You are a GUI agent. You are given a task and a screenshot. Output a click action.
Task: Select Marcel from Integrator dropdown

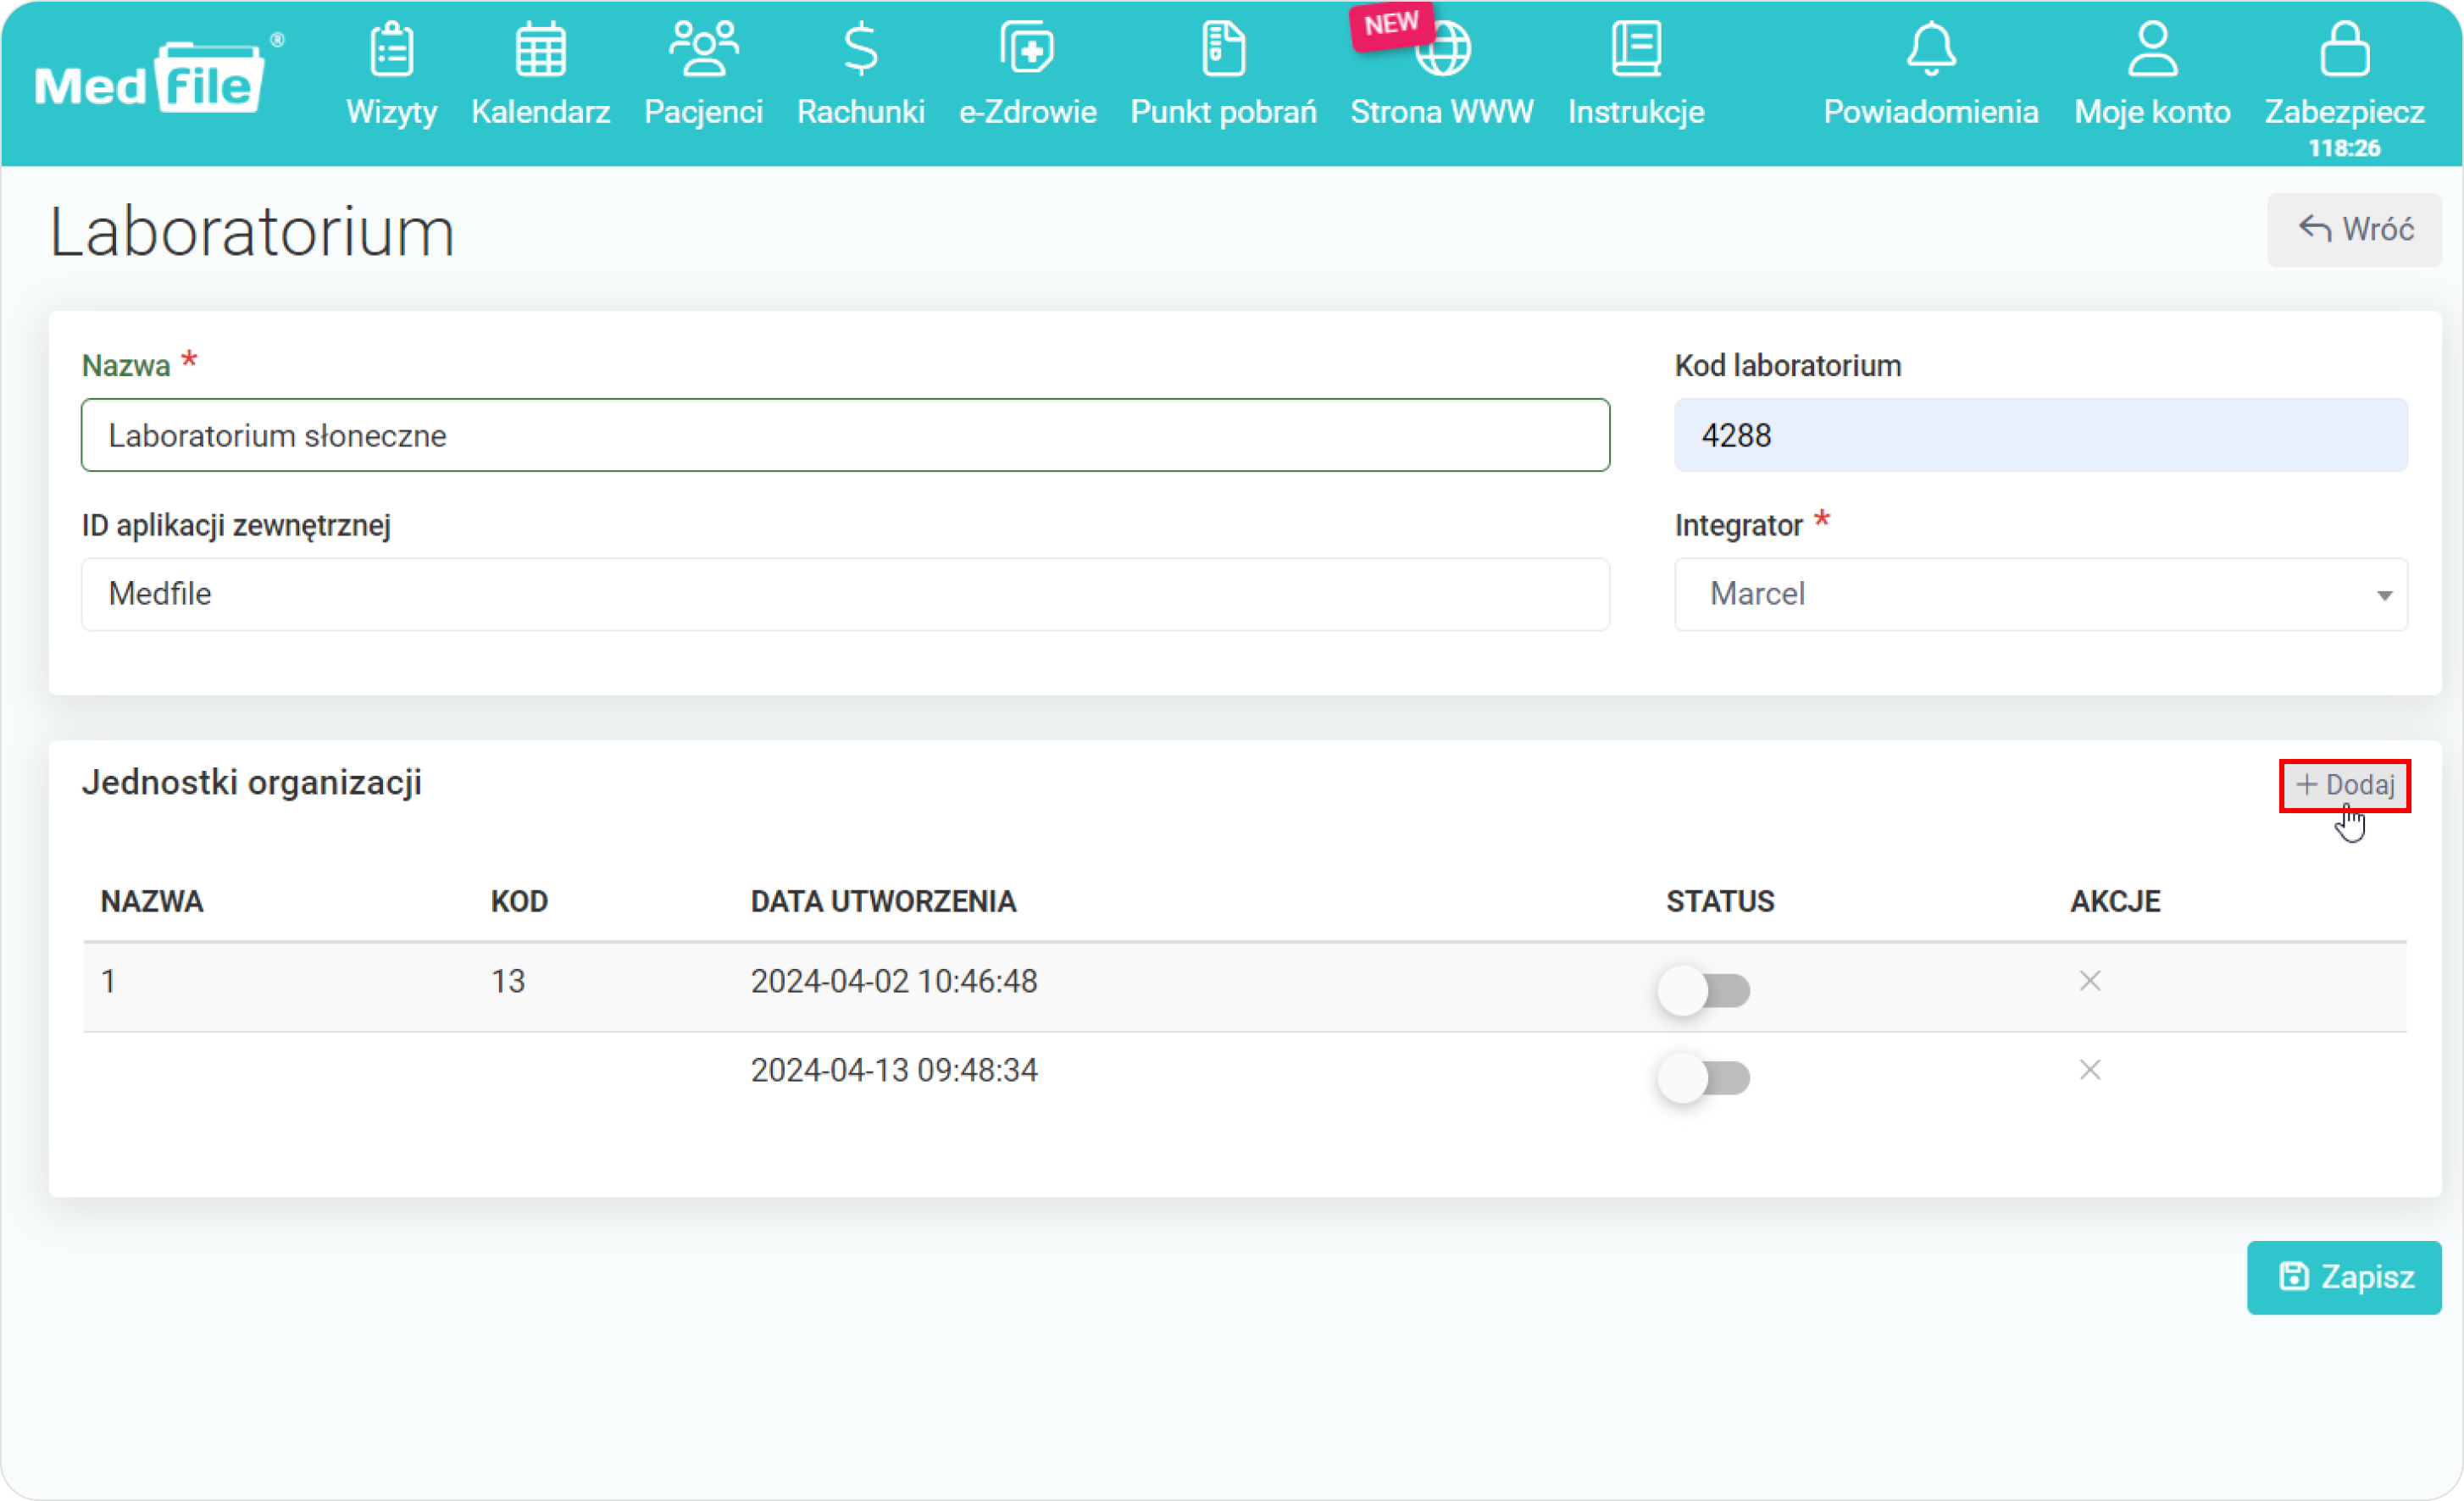point(2039,593)
